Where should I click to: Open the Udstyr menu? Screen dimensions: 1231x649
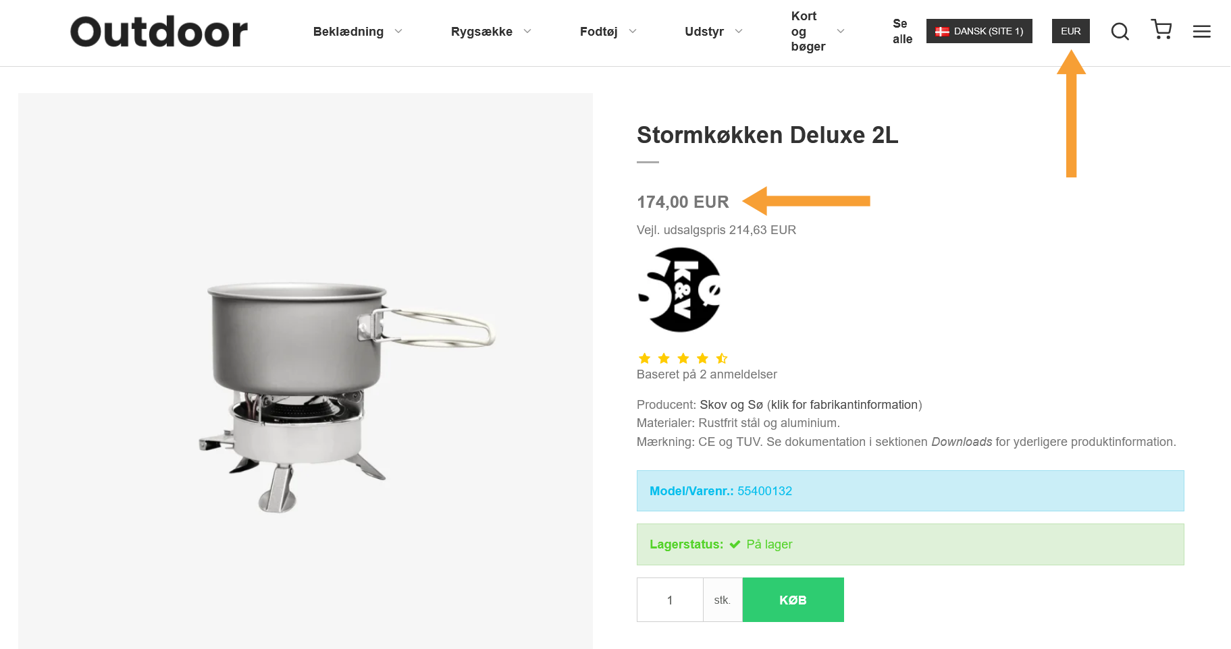point(713,32)
